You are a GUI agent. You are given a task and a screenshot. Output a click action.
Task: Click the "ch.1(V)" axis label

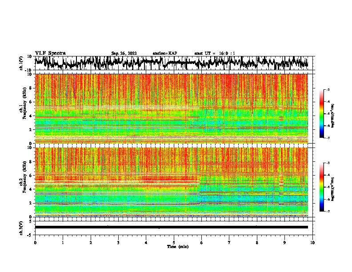click(x=21, y=63)
